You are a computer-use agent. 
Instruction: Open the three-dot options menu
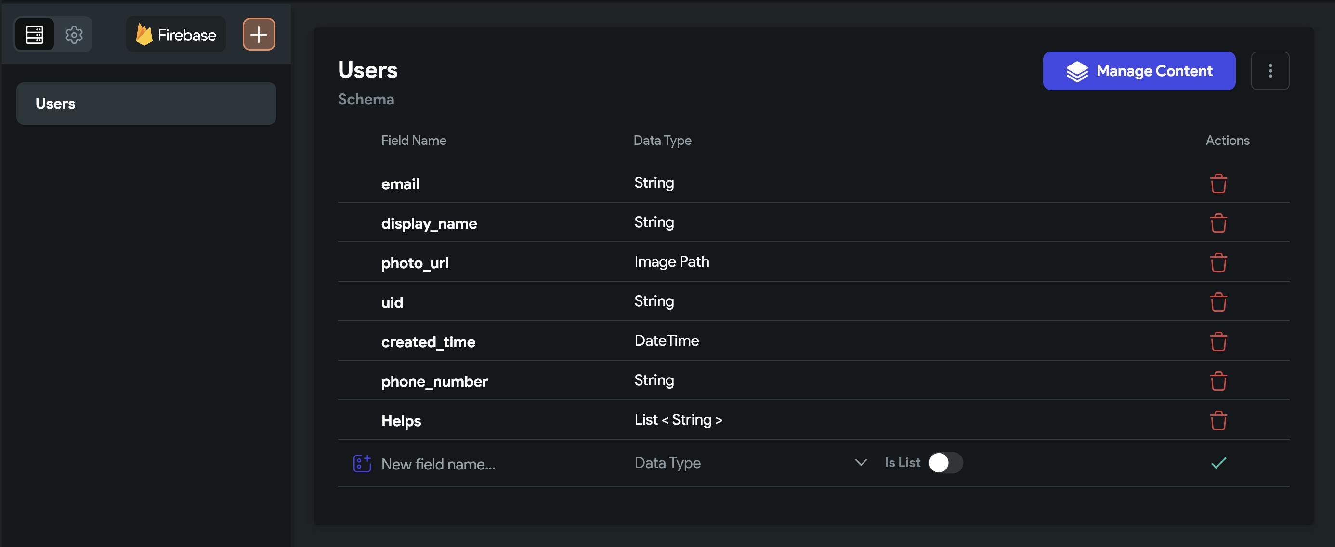click(1270, 71)
